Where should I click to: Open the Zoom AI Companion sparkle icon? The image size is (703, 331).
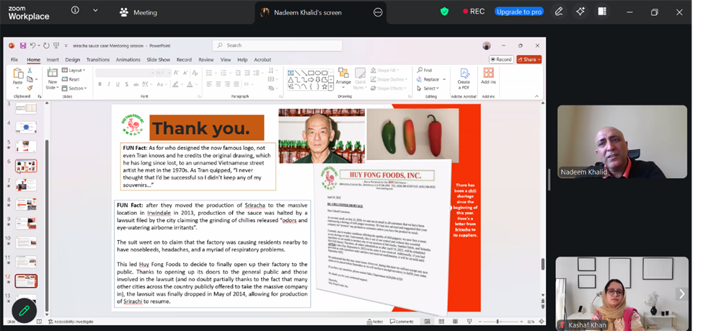[580, 12]
